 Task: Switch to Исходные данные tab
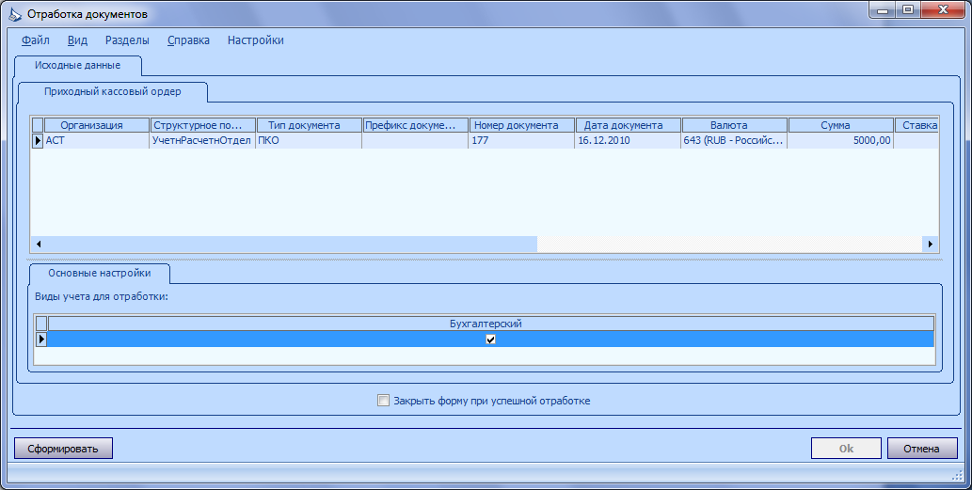(77, 66)
